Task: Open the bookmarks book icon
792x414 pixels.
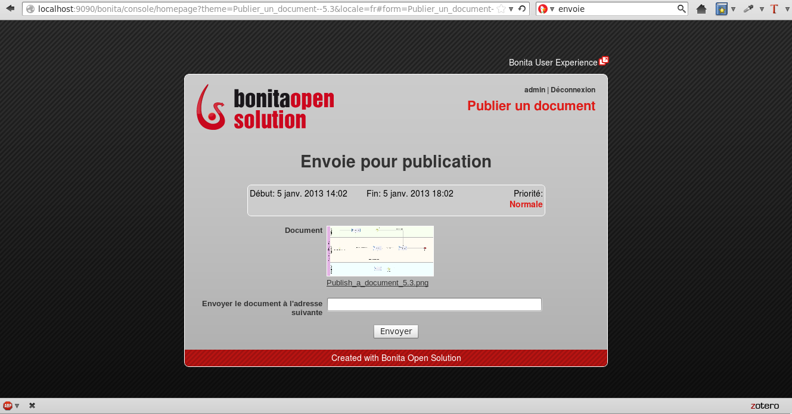Action: 721,9
